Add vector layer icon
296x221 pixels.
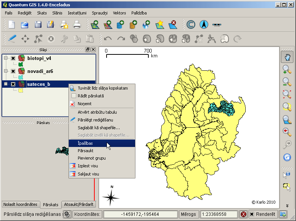pos(95,24)
